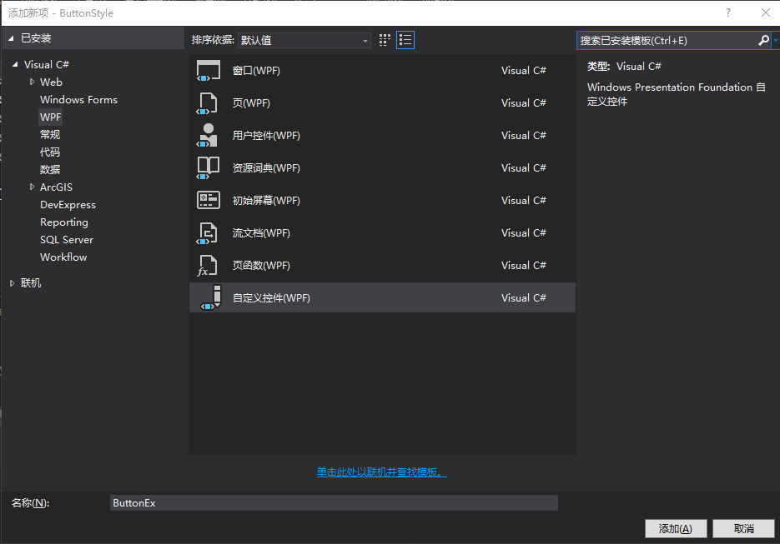The height and width of the screenshot is (544, 780).
Task: Click the ButtonEx name input field
Action: pos(334,502)
